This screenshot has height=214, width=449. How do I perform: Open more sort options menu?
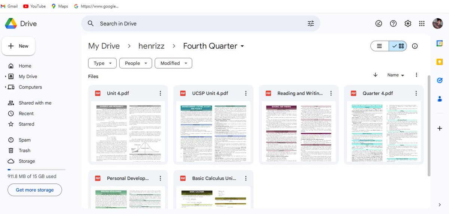[x=416, y=75]
